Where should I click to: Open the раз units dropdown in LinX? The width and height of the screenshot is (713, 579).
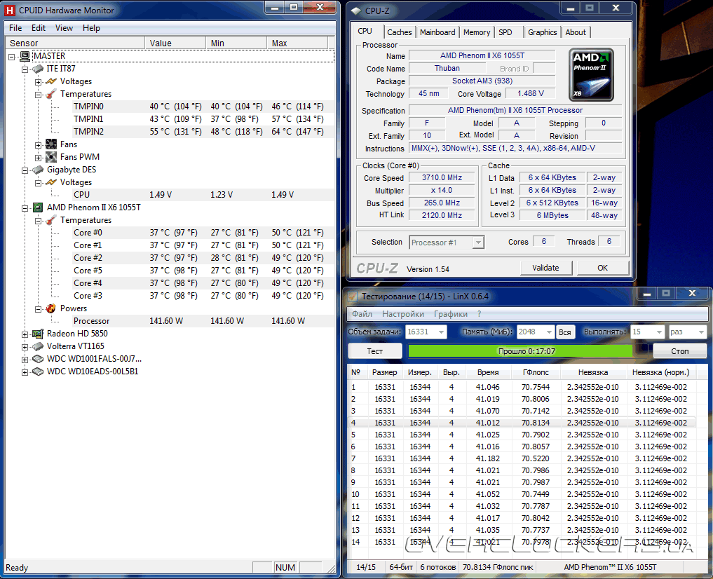coord(700,332)
